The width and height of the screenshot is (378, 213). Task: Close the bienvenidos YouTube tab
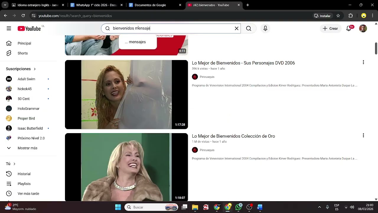point(239,5)
